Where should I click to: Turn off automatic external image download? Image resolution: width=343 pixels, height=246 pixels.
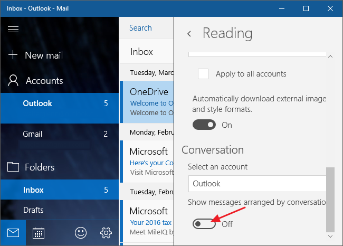[204, 125]
